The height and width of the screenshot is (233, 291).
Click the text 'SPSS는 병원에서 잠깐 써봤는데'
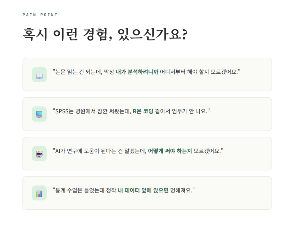(93, 111)
